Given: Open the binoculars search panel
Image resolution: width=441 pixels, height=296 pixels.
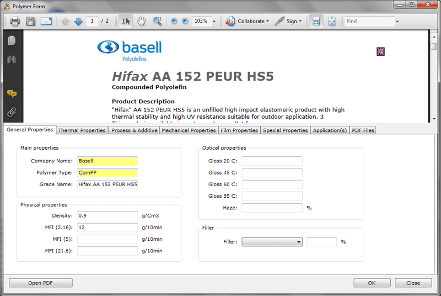Looking at the screenshot, I should tap(12, 60).
